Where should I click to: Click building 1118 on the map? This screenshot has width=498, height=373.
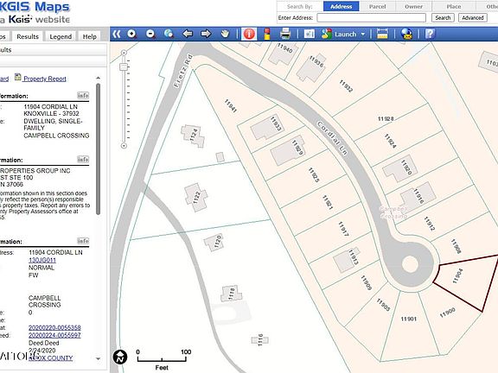pyautogui.click(x=231, y=294)
